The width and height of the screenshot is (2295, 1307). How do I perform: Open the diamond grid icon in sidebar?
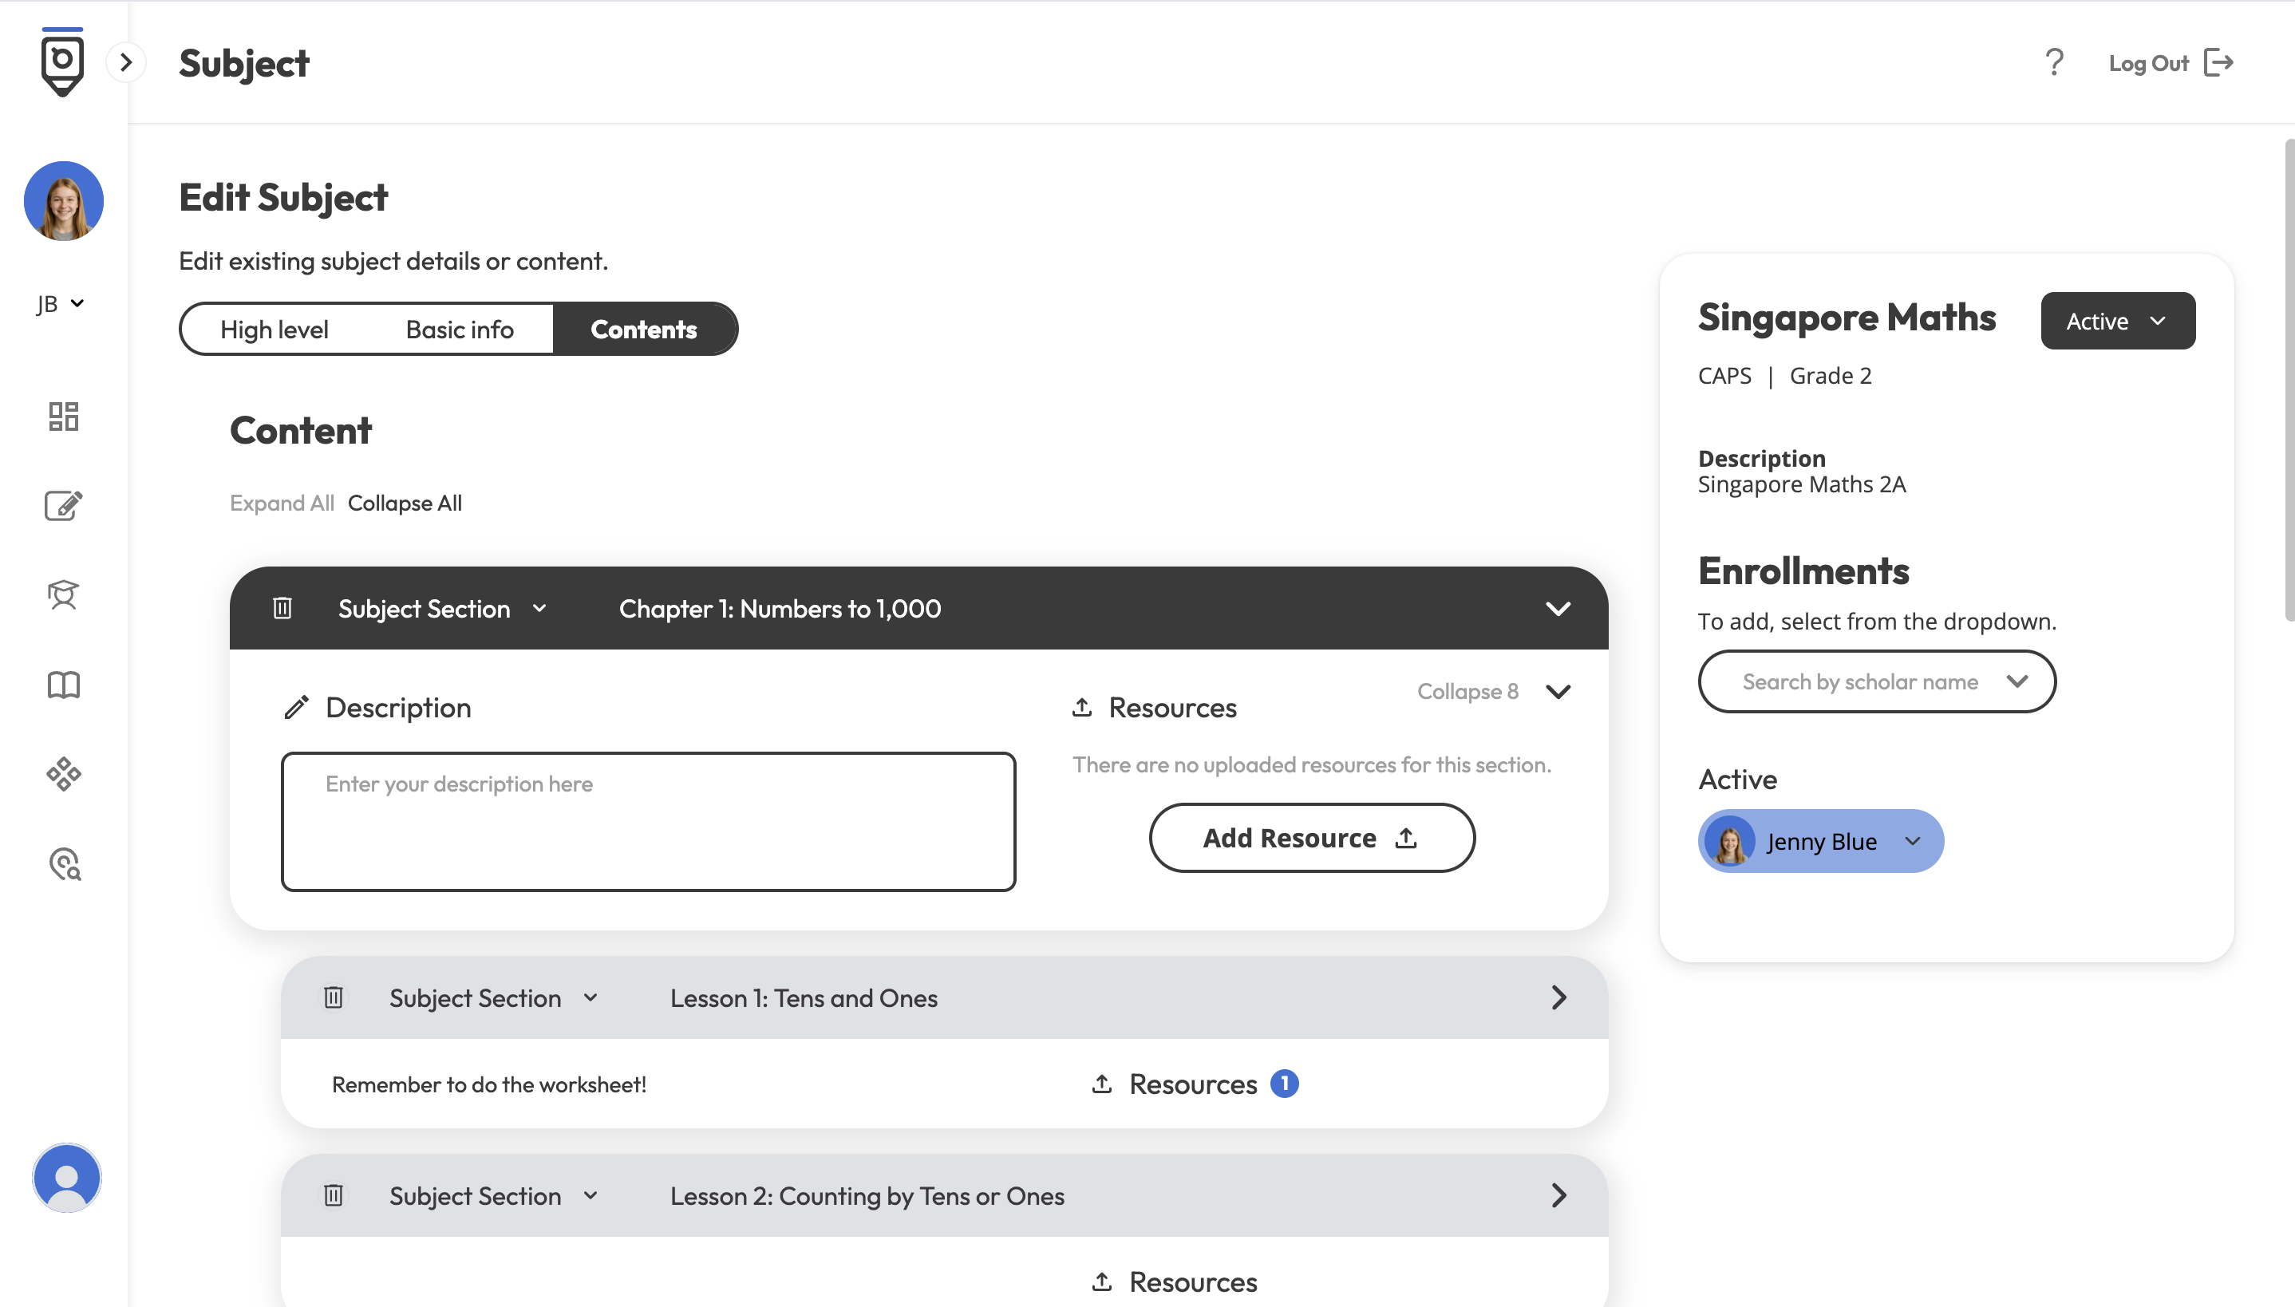(x=64, y=774)
